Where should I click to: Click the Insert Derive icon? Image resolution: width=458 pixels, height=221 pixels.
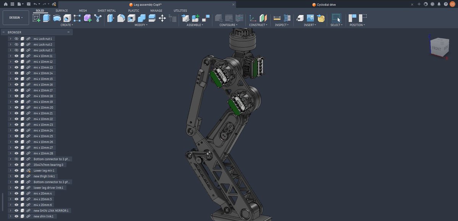pyautogui.click(x=300, y=18)
